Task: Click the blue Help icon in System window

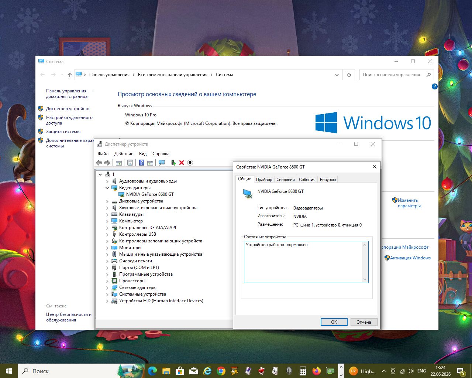Action: point(434,86)
